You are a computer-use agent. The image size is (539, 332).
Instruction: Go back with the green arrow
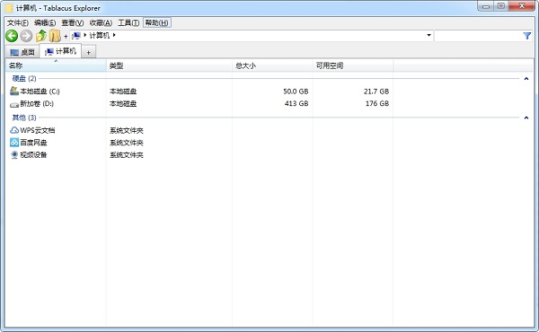pos(12,36)
